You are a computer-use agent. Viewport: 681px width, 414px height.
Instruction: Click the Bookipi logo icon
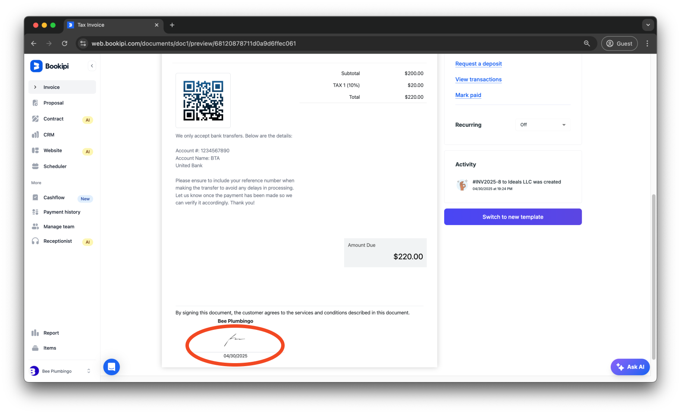point(36,66)
